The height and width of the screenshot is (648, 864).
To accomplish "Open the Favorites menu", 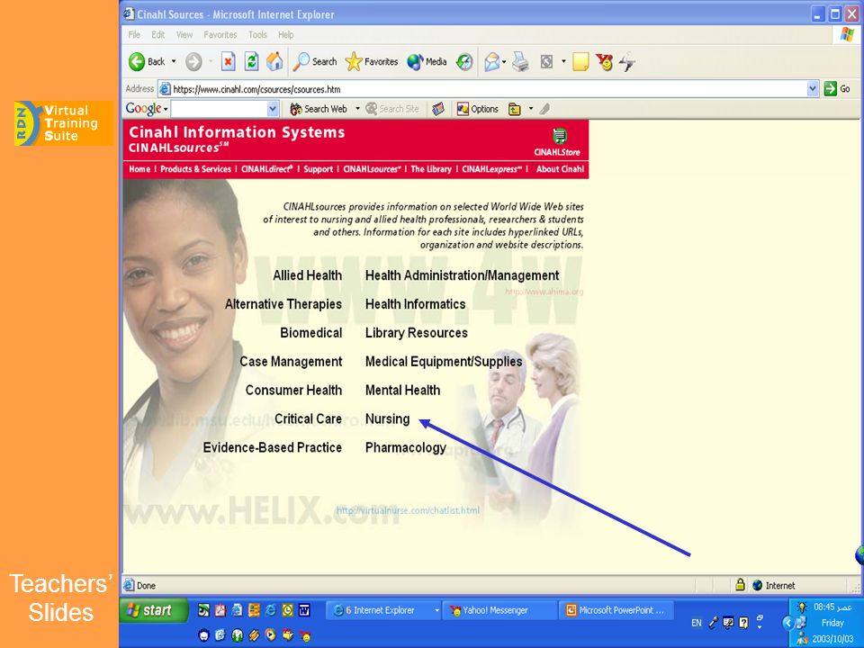I will pos(220,35).
